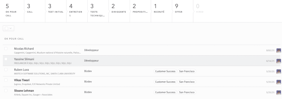Image resolution: width=282 pixels, height=99 pixels.
Task: Click Bizdev posting on Ruben Luva's row
Action: point(88,71)
